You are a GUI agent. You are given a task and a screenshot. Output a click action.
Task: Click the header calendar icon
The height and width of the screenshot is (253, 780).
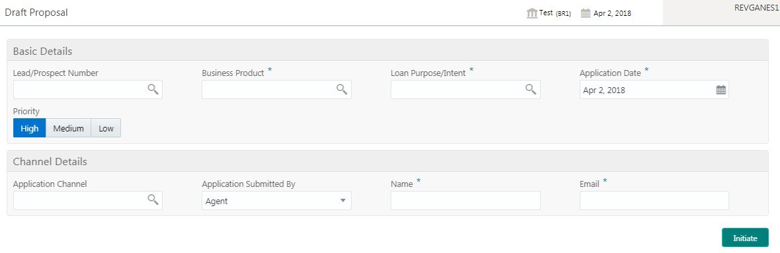tap(586, 13)
